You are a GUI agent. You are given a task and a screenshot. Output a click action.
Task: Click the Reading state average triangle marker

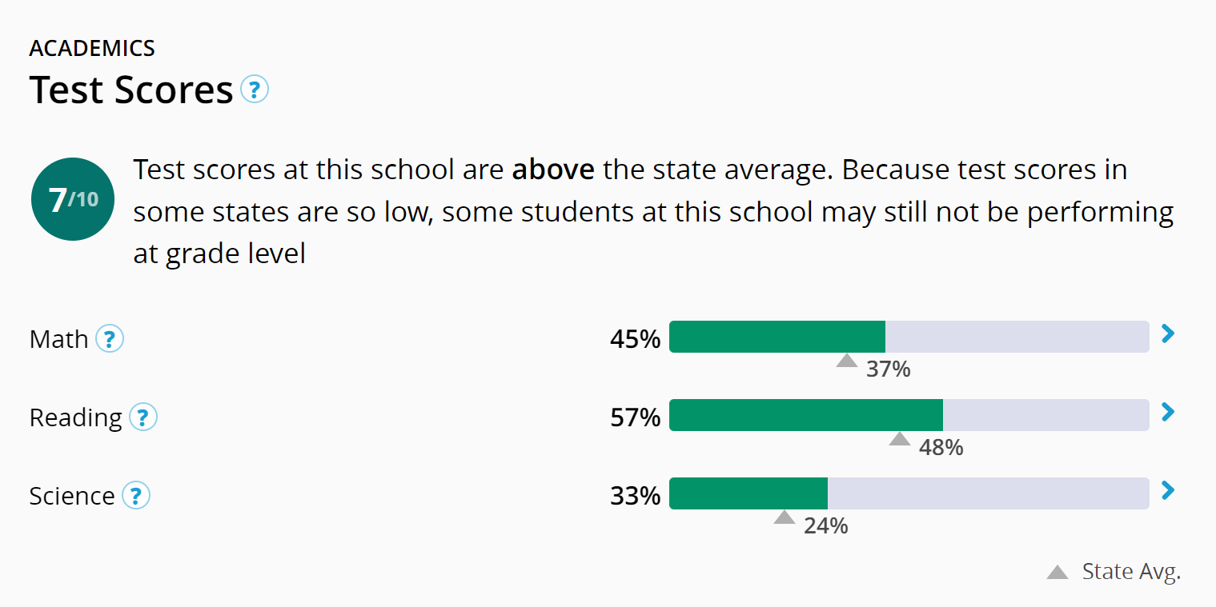[x=900, y=439]
